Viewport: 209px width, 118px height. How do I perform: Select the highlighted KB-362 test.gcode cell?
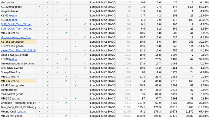18,42
